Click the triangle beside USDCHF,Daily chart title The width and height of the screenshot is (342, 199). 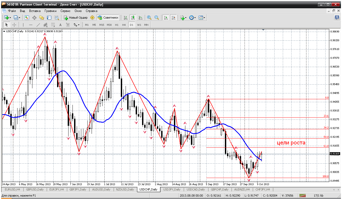(x=4, y=31)
